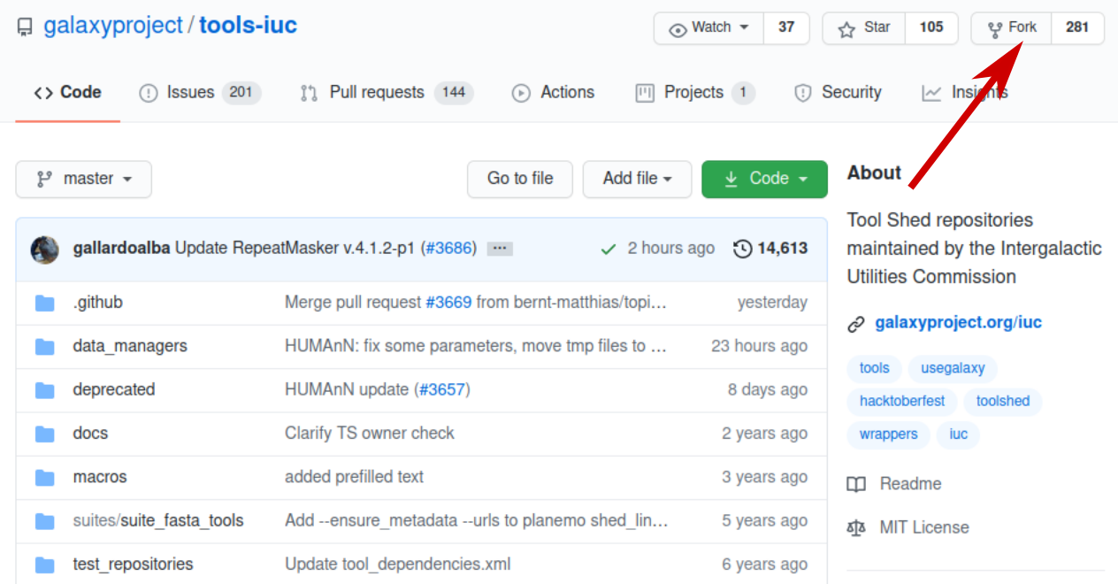The image size is (1118, 584).
Task: Open the Security tab
Action: point(838,92)
